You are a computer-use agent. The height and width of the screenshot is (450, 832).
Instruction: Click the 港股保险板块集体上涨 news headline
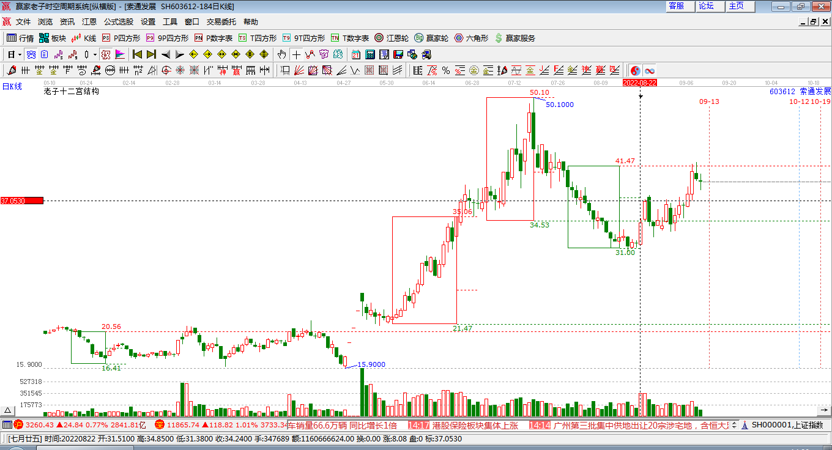[x=475, y=425]
